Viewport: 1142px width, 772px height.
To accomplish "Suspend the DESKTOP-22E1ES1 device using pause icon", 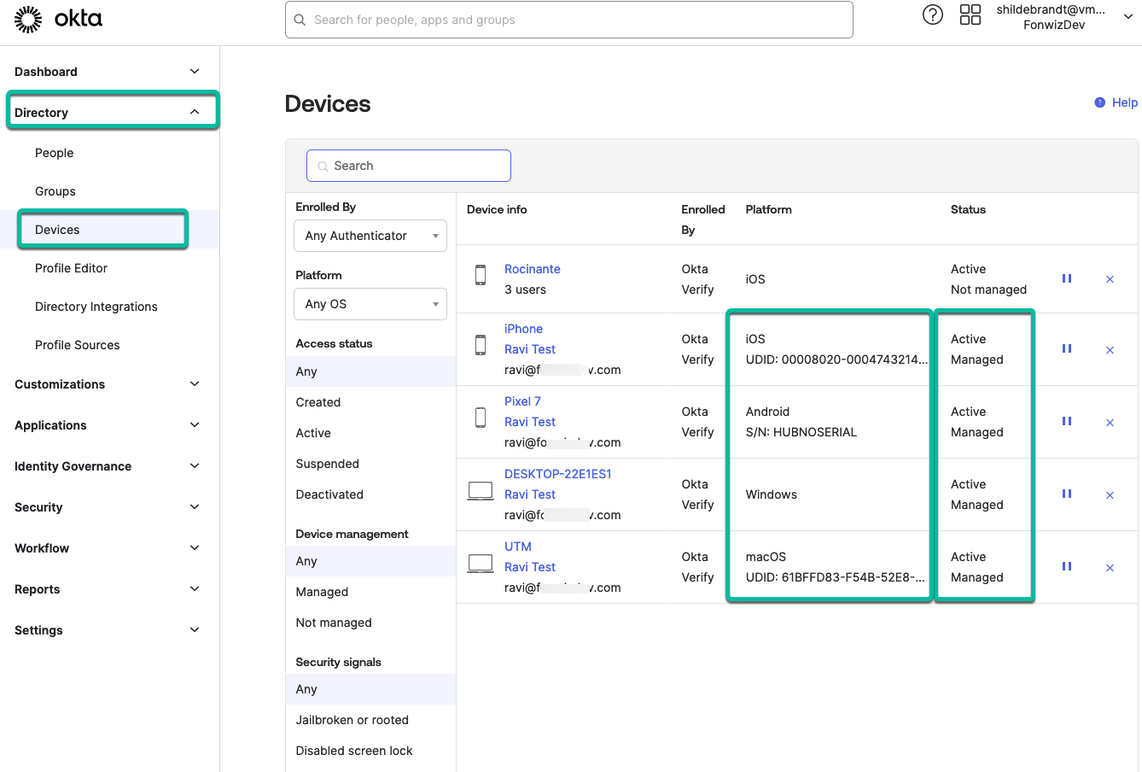I will 1066,494.
